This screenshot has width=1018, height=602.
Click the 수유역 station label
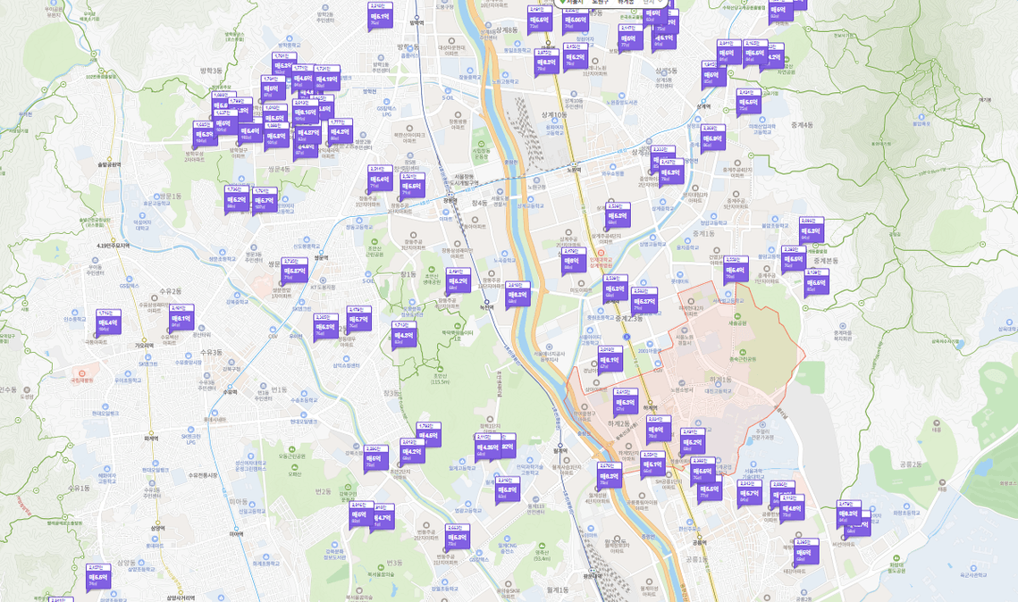coord(229,392)
